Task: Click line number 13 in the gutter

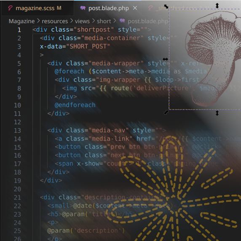Action: click(17, 131)
